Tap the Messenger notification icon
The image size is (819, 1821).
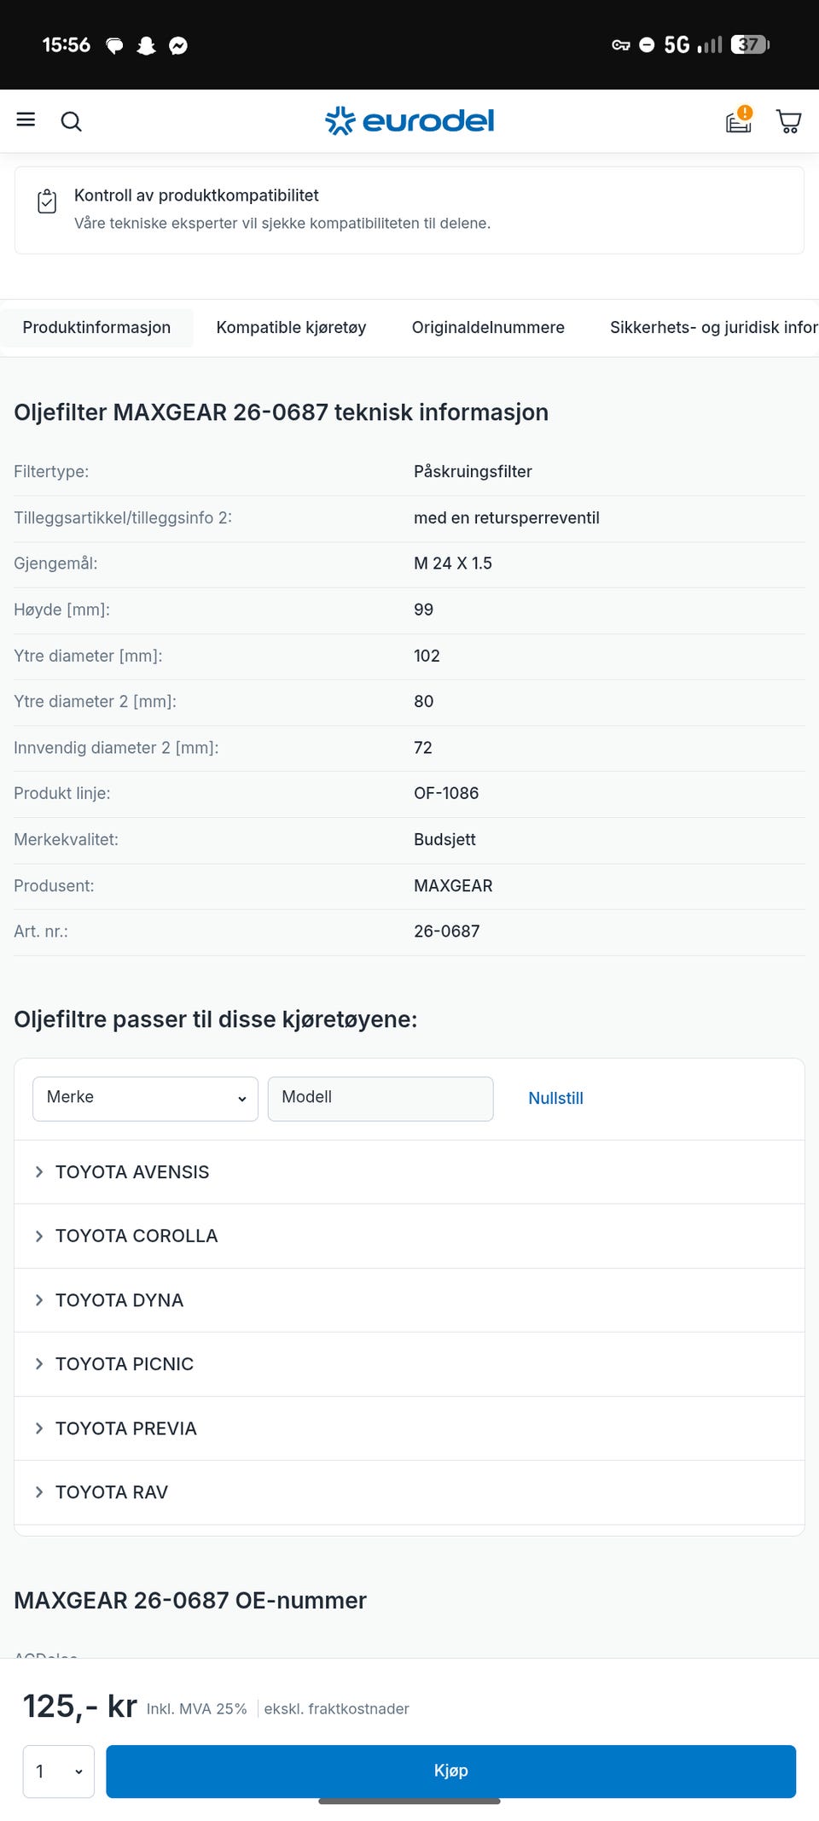coord(178,45)
